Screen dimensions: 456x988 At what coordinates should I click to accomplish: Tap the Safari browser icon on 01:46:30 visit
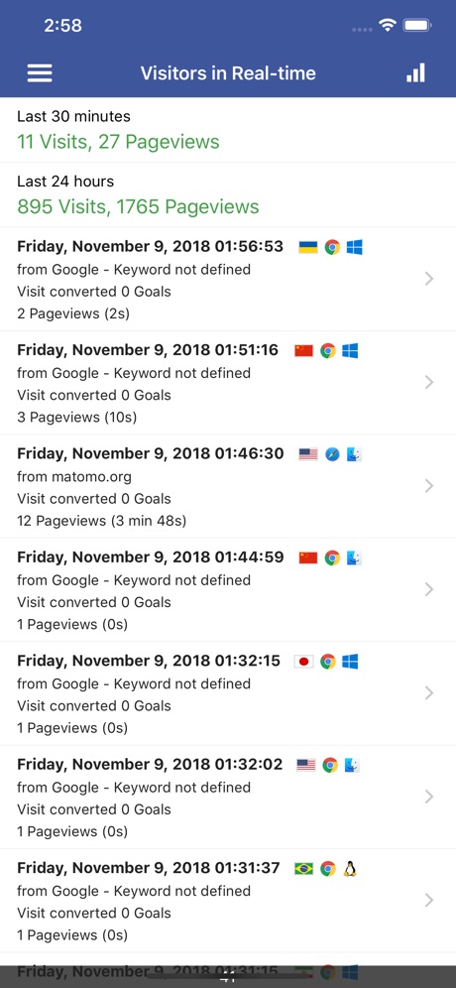pyautogui.click(x=332, y=454)
